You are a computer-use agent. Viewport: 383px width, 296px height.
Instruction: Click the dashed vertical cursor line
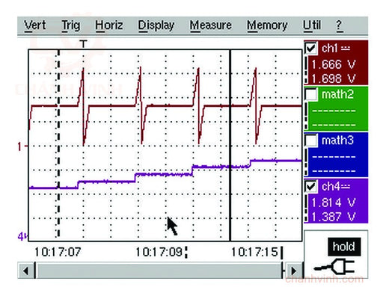tap(58, 144)
